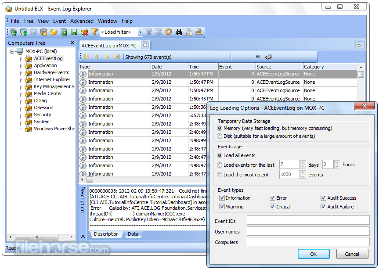The width and height of the screenshot is (379, 269).
Task: Collapse the MOX-PC (local) tree node
Action: coord(12,51)
